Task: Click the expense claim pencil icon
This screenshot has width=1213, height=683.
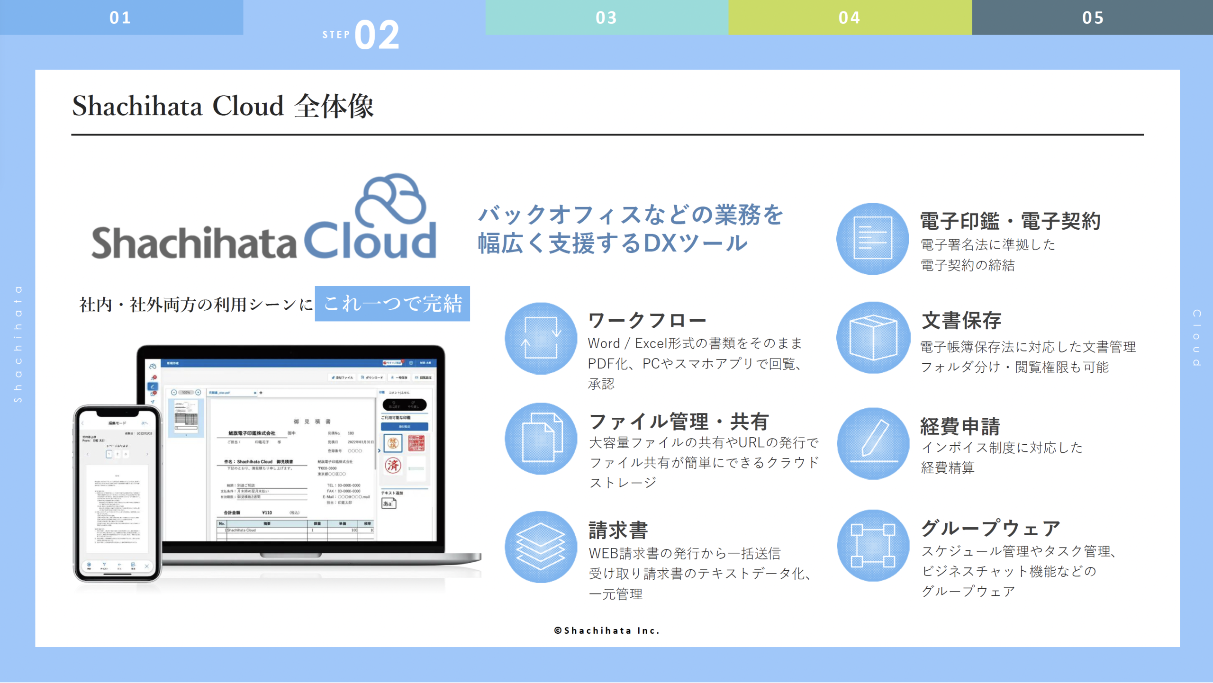Action: click(x=873, y=443)
